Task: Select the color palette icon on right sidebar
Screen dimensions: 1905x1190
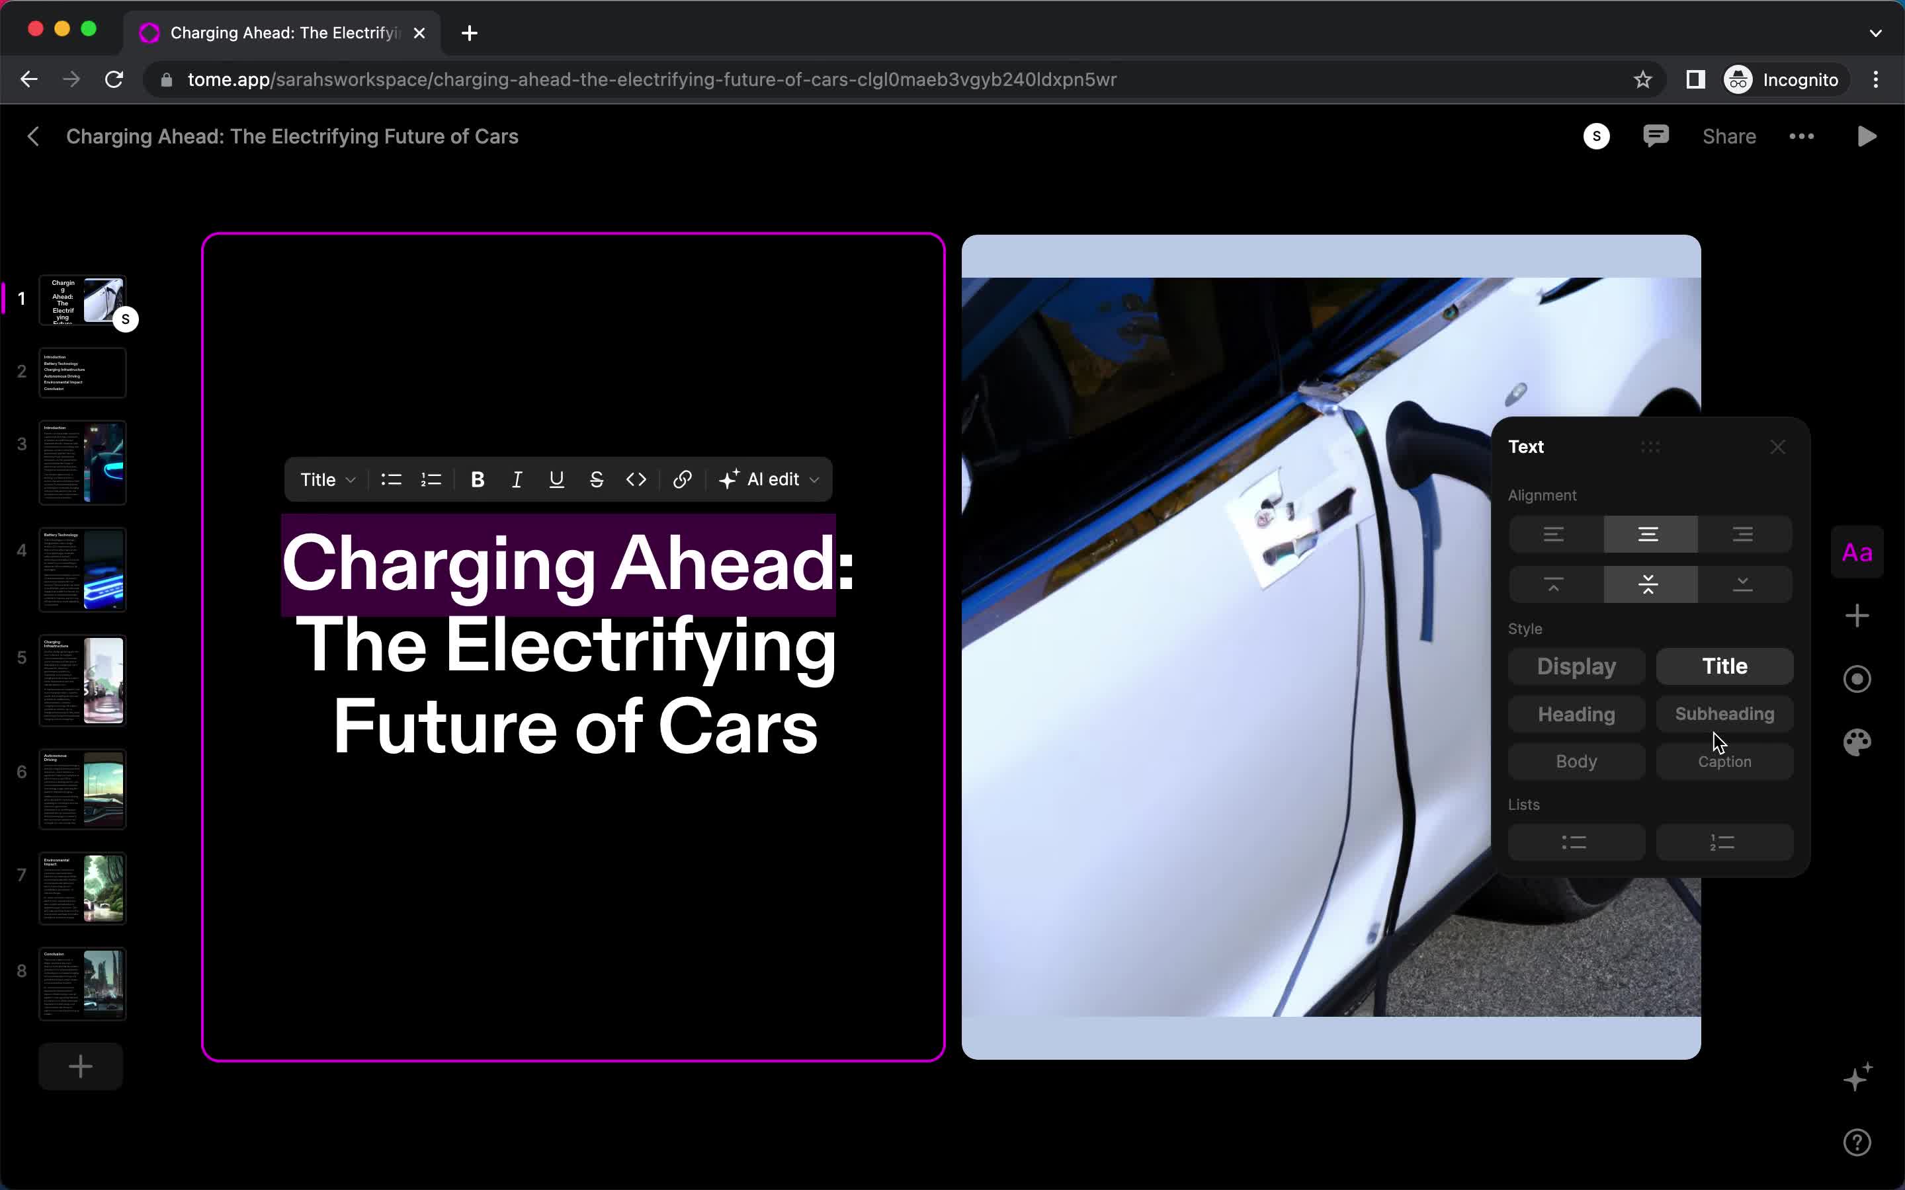Action: pos(1859,742)
